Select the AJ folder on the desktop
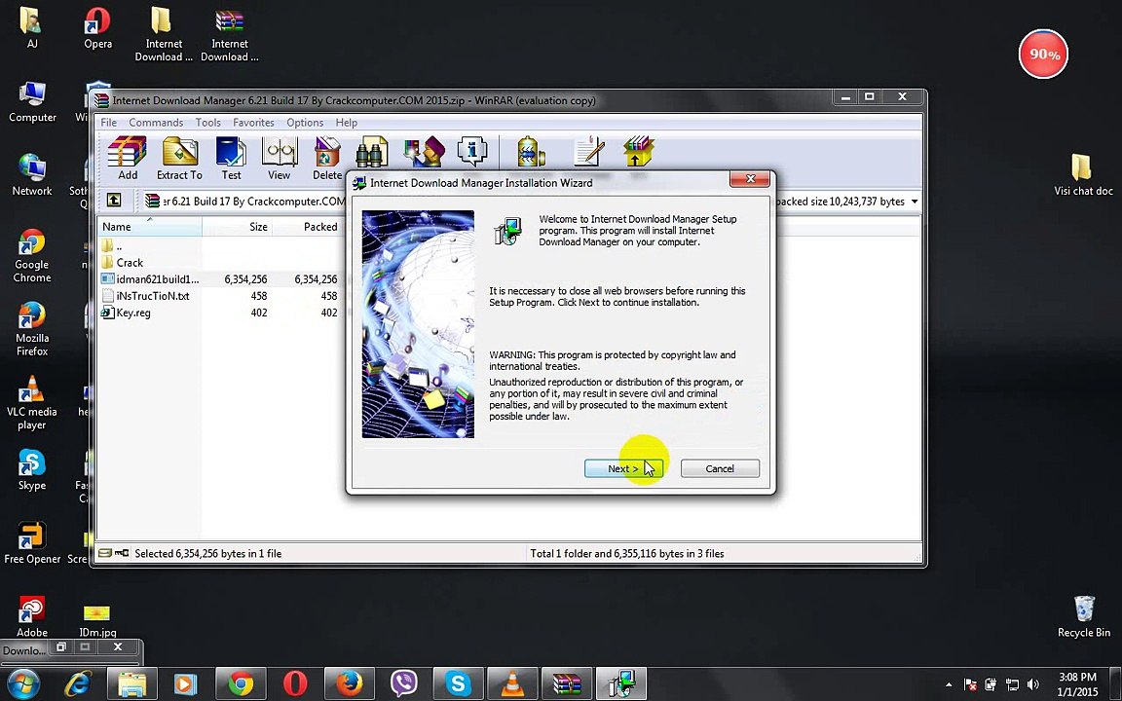The image size is (1122, 701). 31,26
